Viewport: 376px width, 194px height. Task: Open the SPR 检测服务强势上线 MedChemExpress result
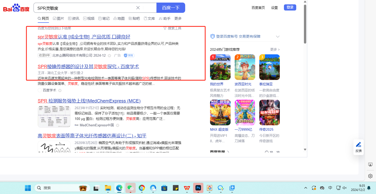pyautogui.click(x=89, y=101)
